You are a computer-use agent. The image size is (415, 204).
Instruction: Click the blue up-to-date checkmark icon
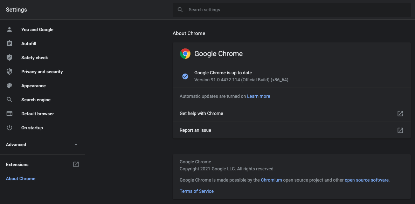click(x=185, y=76)
